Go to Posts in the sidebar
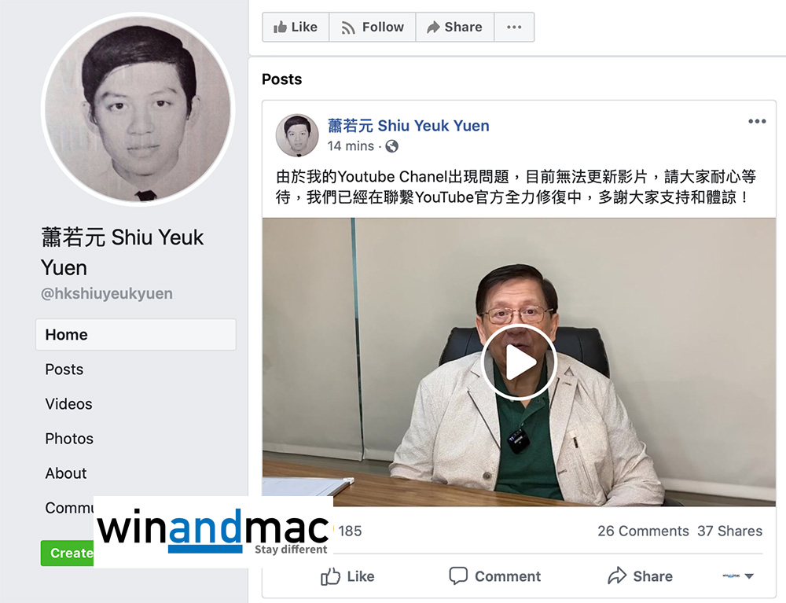The height and width of the screenshot is (603, 786). coord(64,370)
